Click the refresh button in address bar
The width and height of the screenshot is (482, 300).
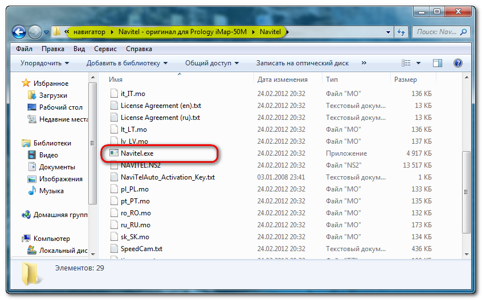click(x=402, y=32)
